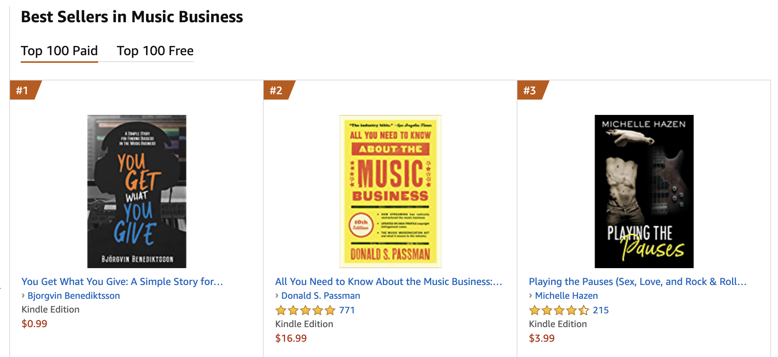Click the #3 rank badge
The height and width of the screenshot is (357, 778).
tap(530, 90)
